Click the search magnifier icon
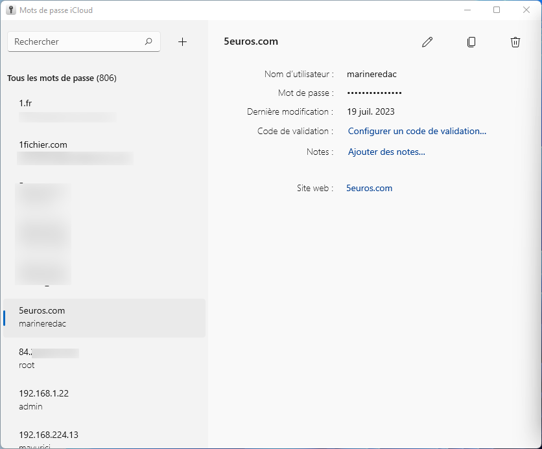 [148, 41]
